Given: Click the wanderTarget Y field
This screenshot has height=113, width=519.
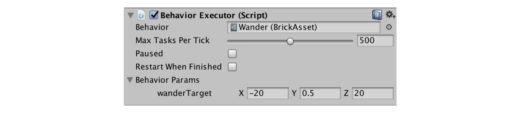Looking at the screenshot, I should pyautogui.click(x=320, y=93).
